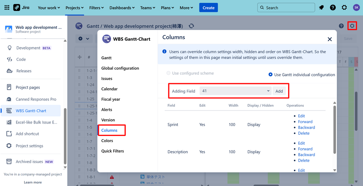Click the project avatar image in sidebar
This screenshot has height=186, width=363.
tap(9, 29)
